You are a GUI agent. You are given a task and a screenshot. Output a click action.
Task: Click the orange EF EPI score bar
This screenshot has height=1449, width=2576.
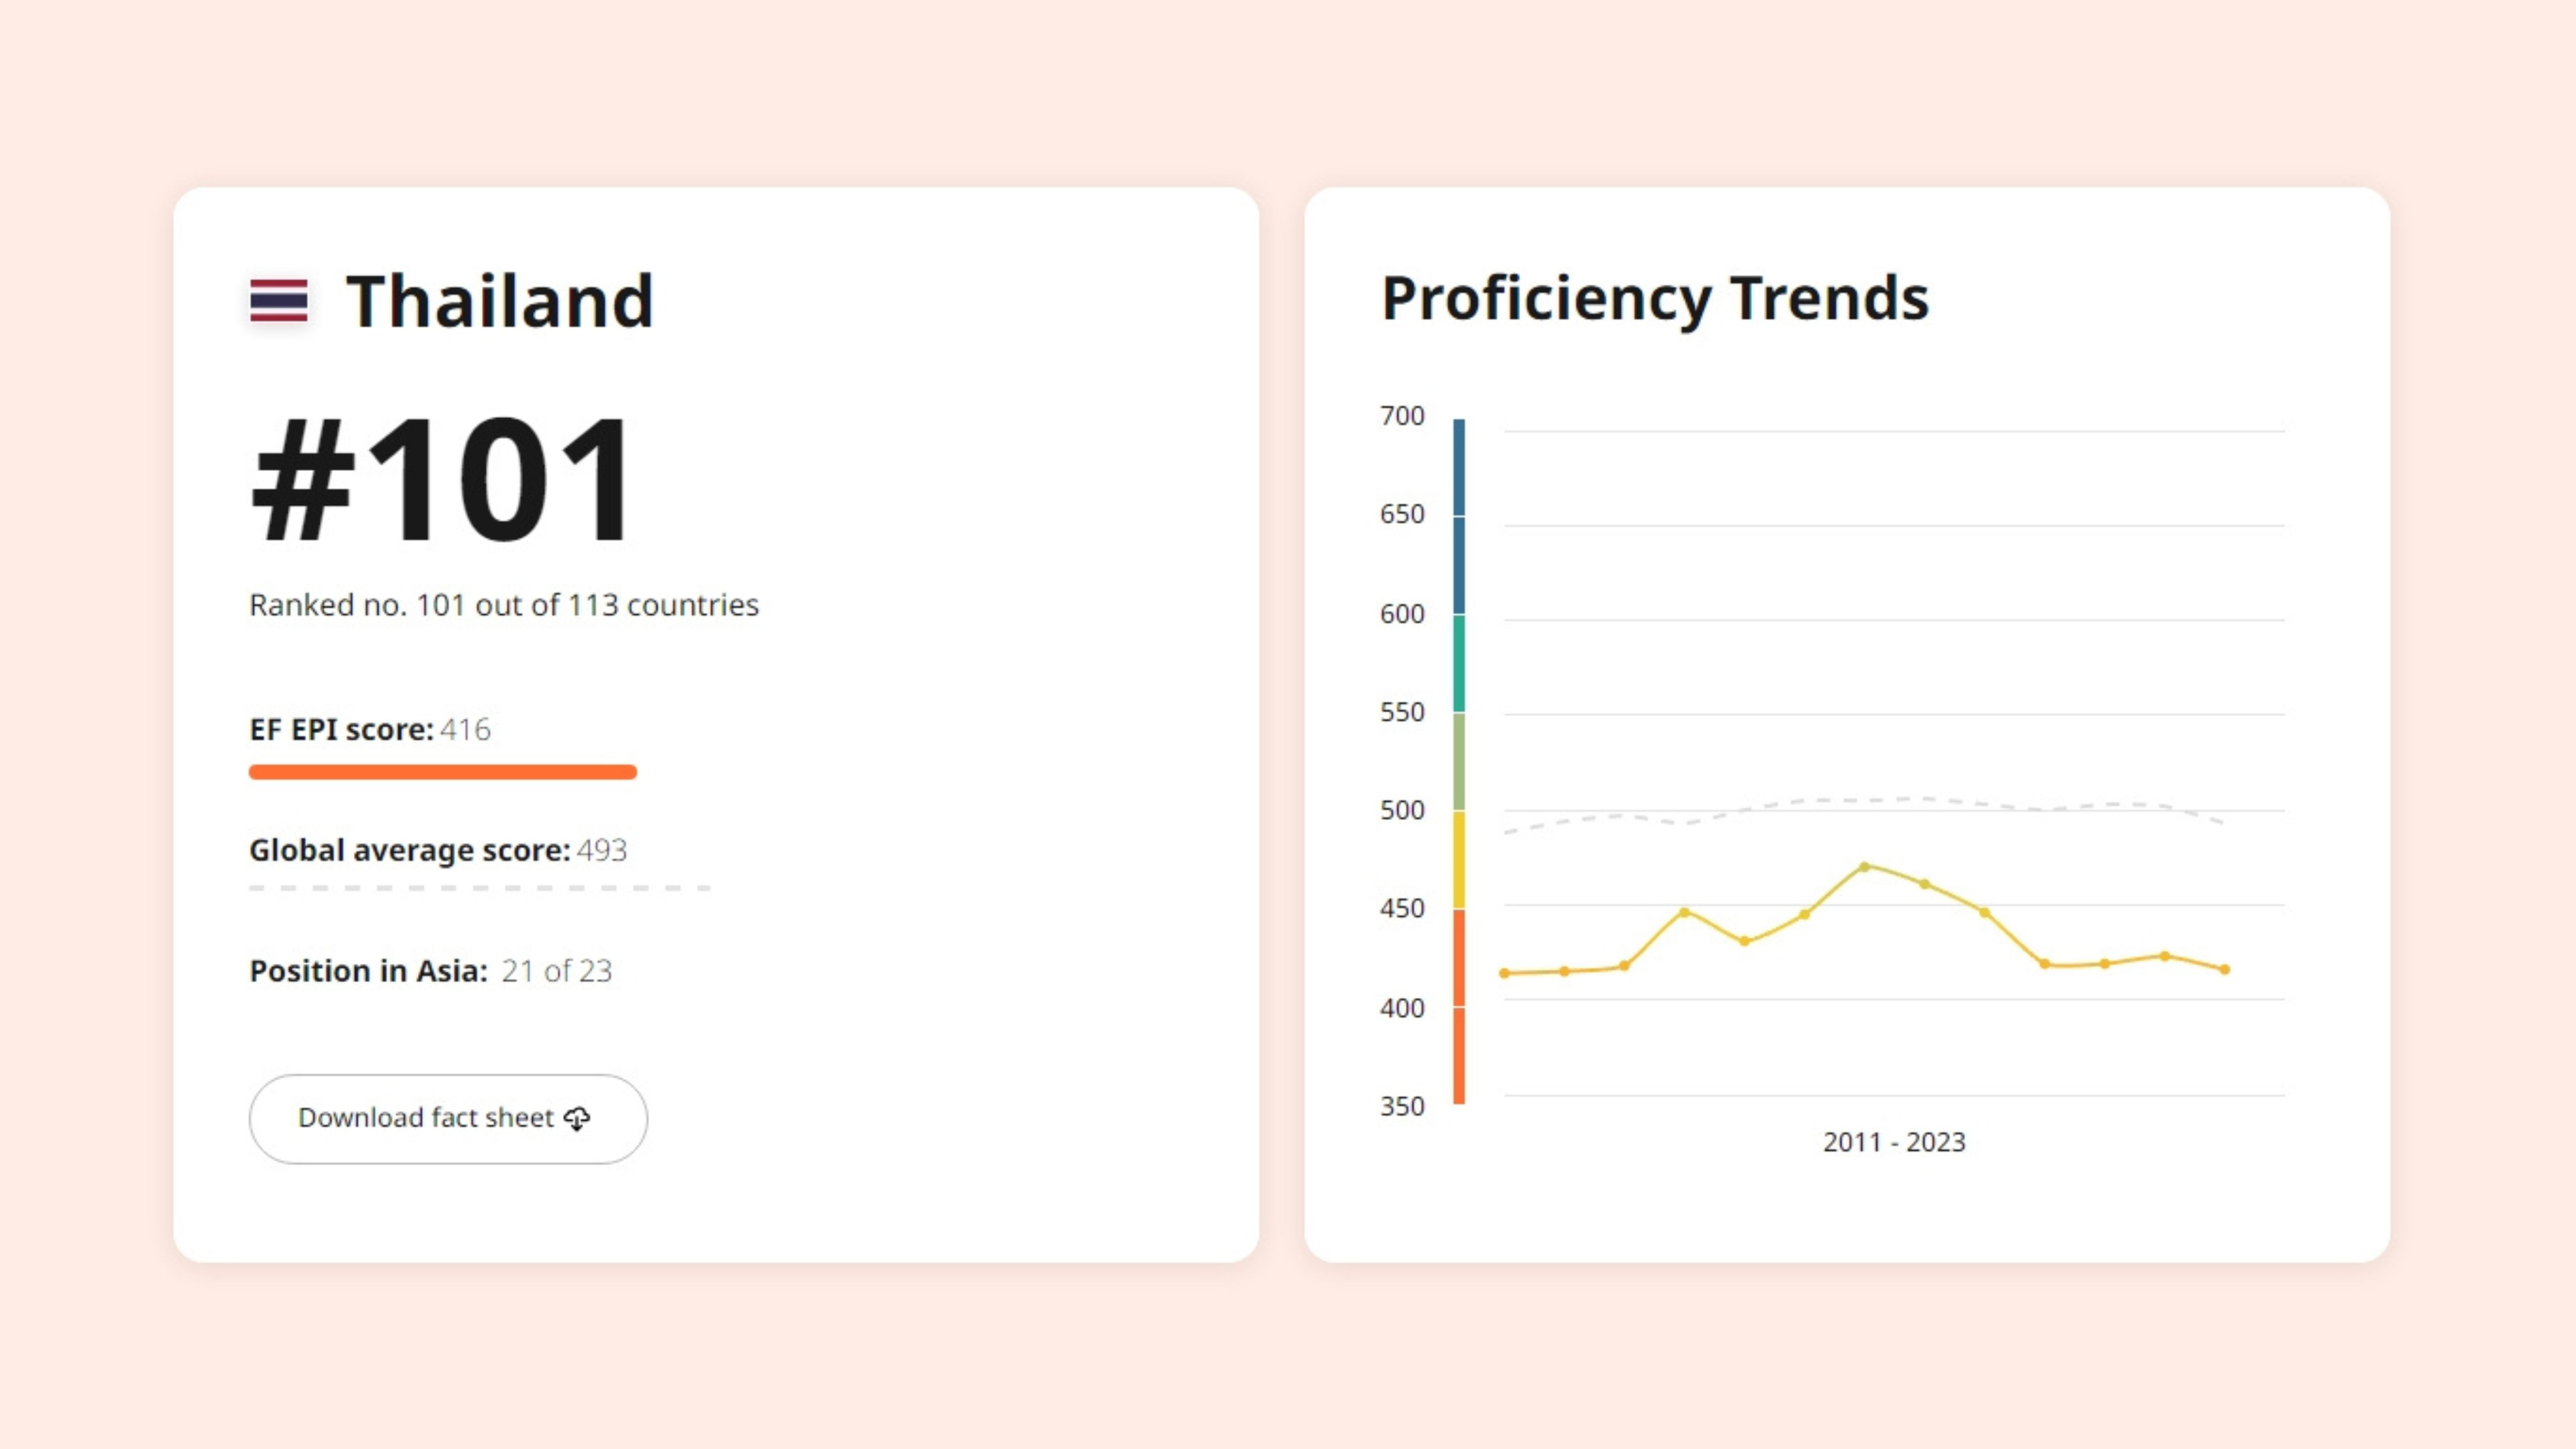442,772
